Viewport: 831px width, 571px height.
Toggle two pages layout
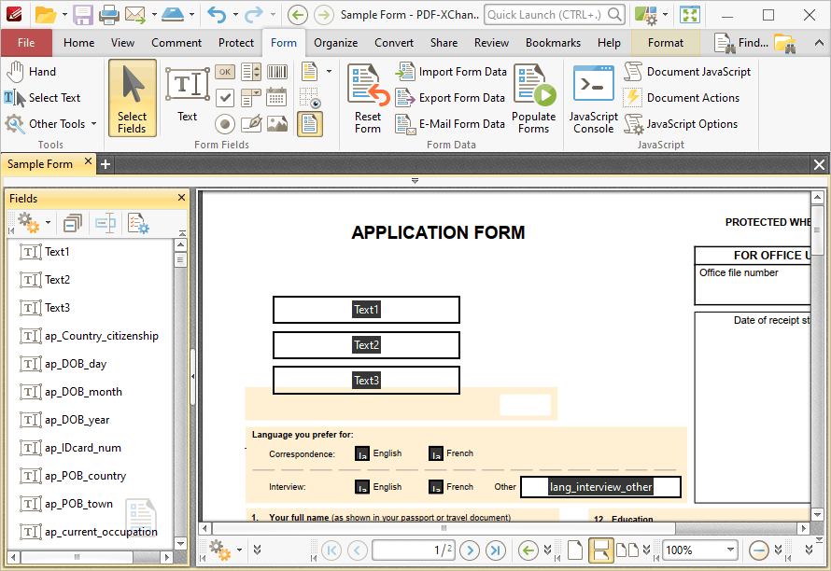627,550
